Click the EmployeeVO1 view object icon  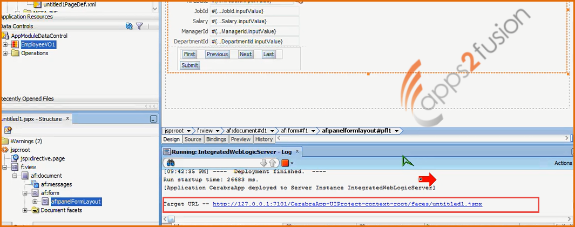(15, 44)
